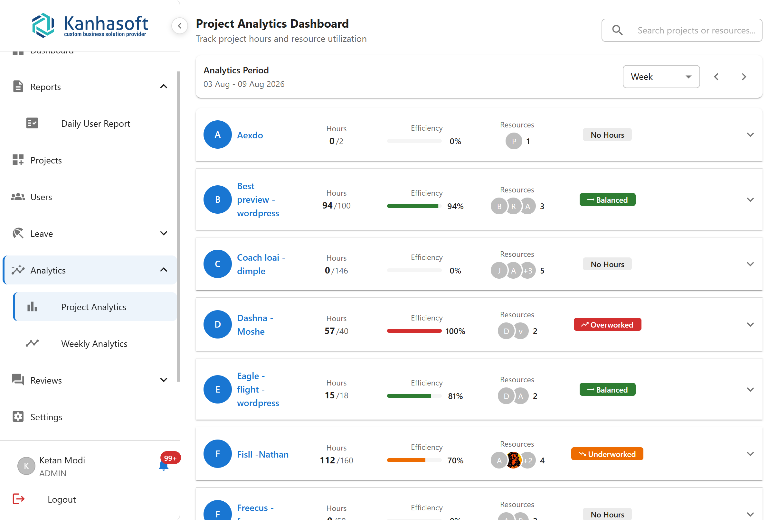Click the Reviews chat bubbles icon
The height and width of the screenshot is (520, 778).
point(18,380)
